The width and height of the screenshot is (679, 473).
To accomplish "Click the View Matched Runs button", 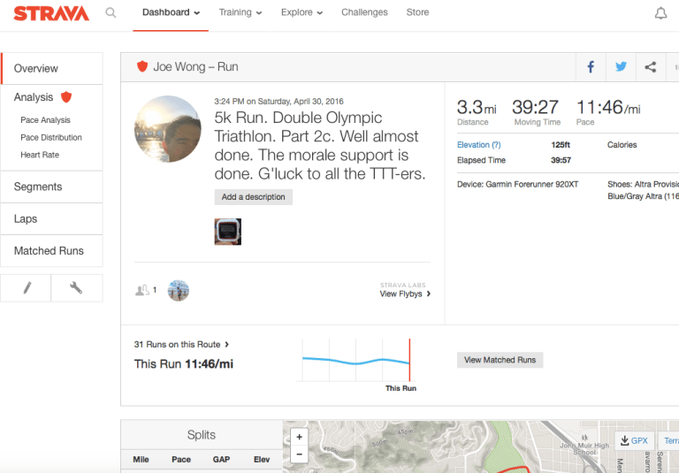I will [500, 360].
